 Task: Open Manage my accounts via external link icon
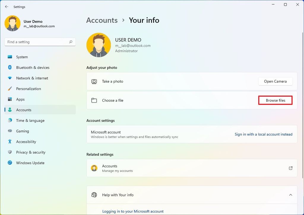click(x=291, y=168)
